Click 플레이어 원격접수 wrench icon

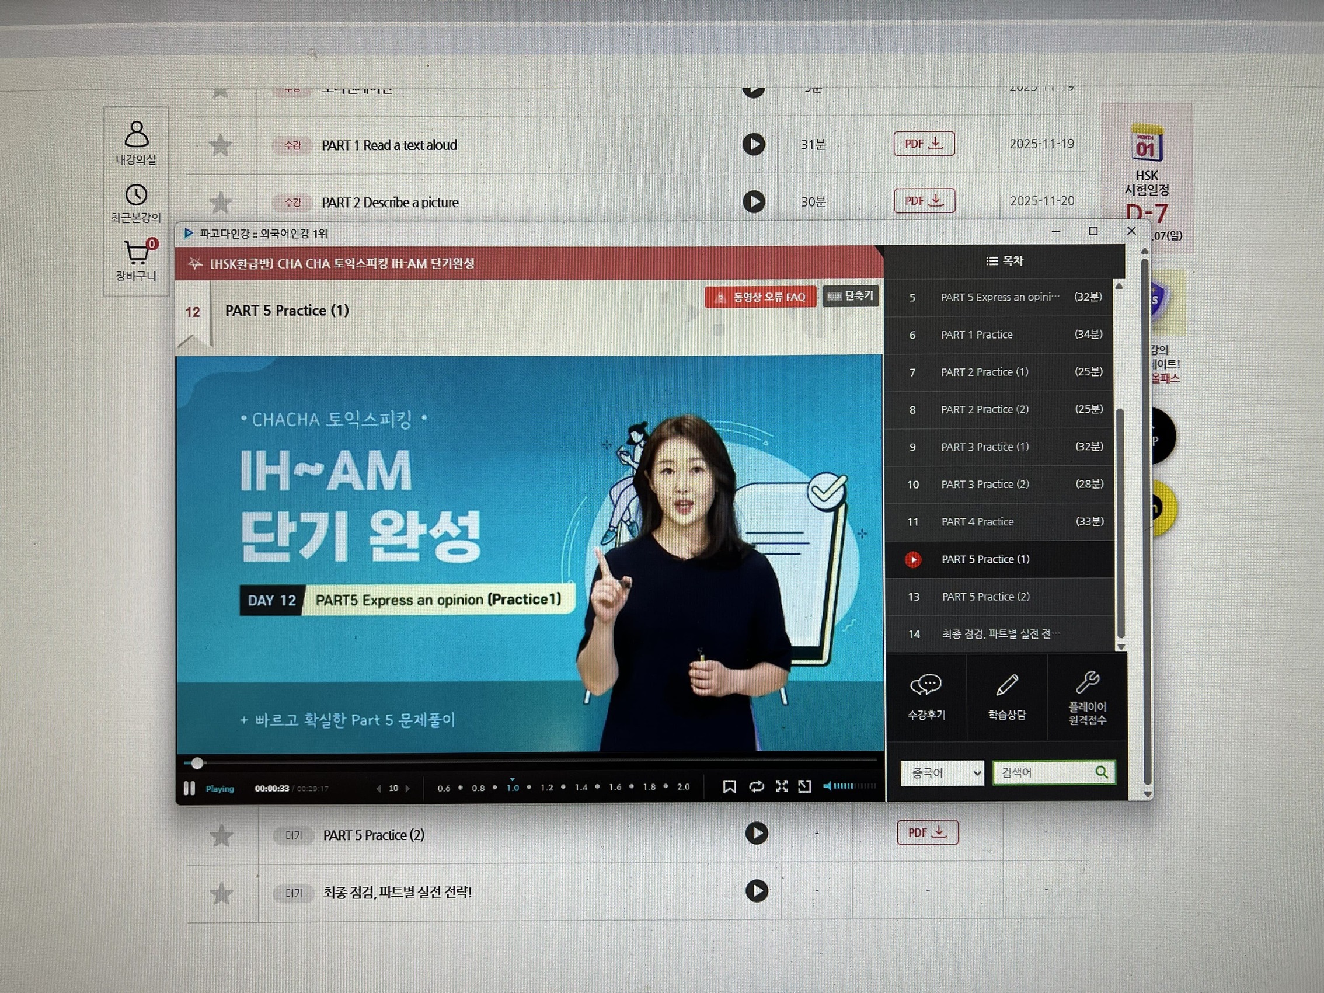(x=1087, y=682)
